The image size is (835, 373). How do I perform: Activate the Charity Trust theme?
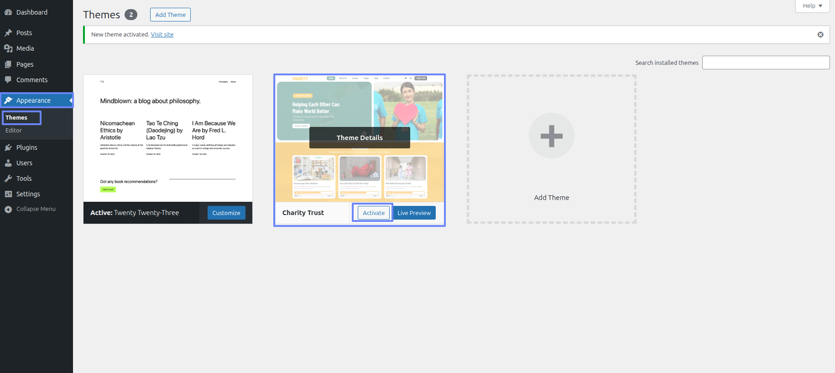[373, 213]
